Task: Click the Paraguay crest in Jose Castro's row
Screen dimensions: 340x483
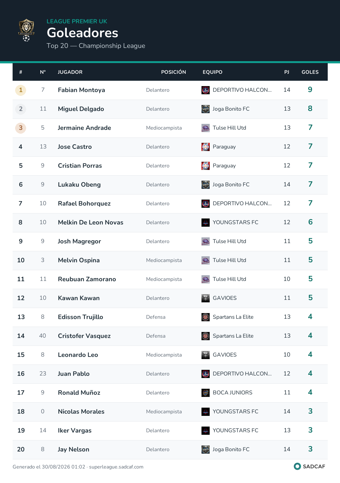Action: 206,147
